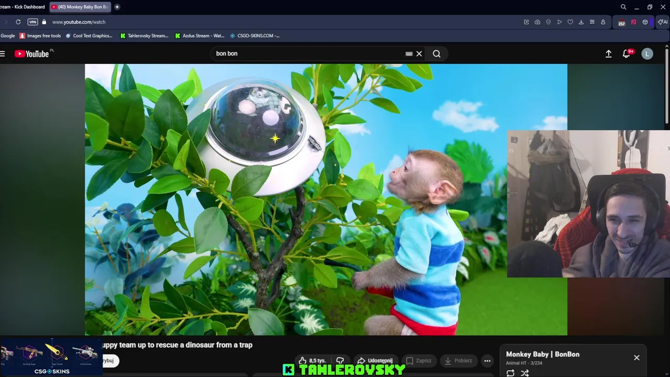The width and height of the screenshot is (670, 377).
Task: Close the Monkey Baby | BonBon playlist panel
Action: (636, 358)
